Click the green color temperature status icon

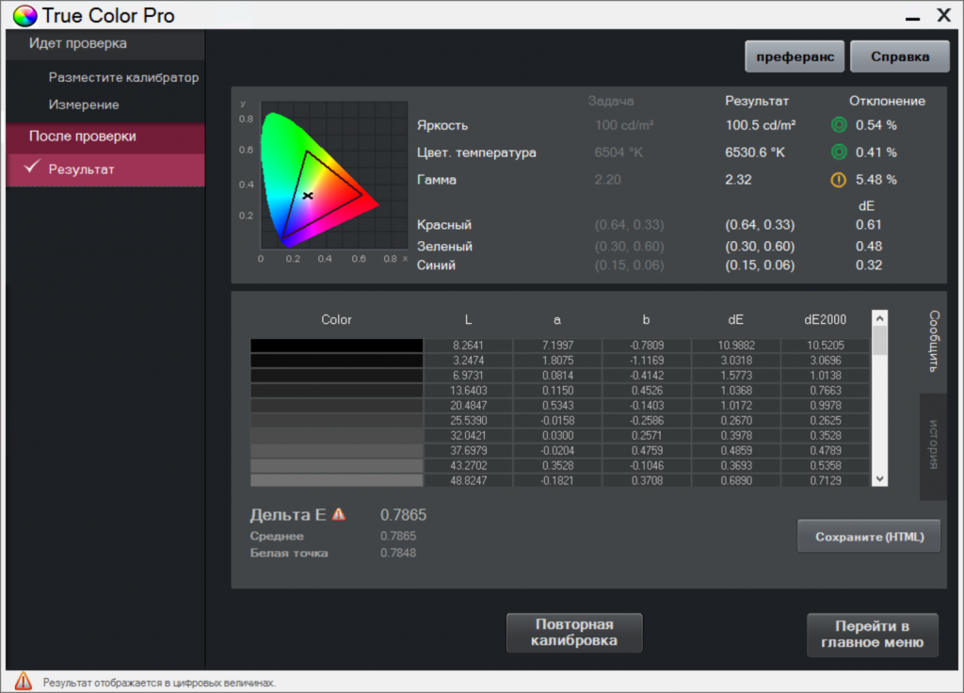pos(839,153)
